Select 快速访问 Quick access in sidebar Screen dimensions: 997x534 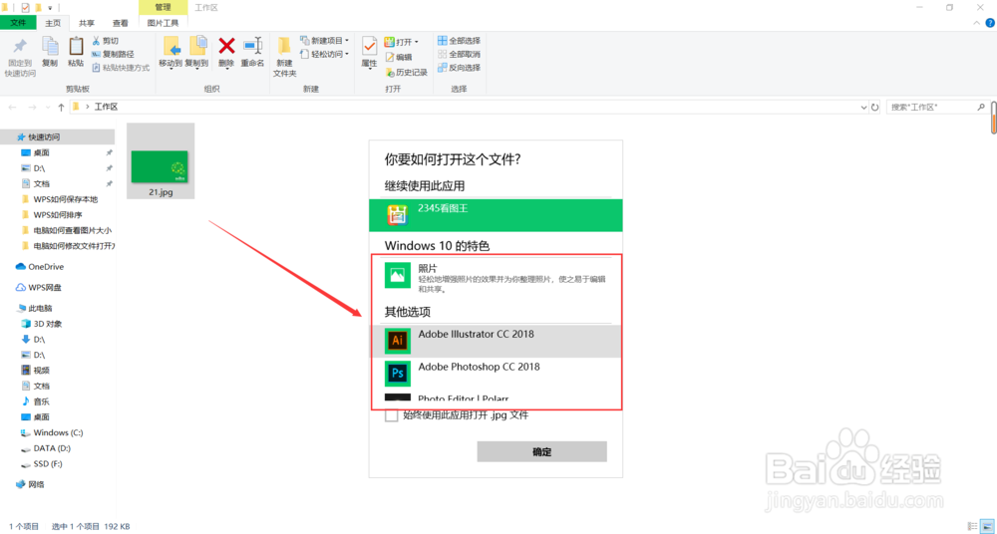tap(57, 136)
